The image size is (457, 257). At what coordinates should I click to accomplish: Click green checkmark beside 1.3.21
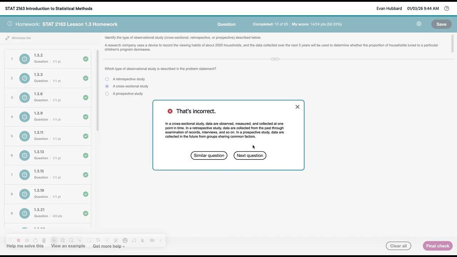[86, 213]
